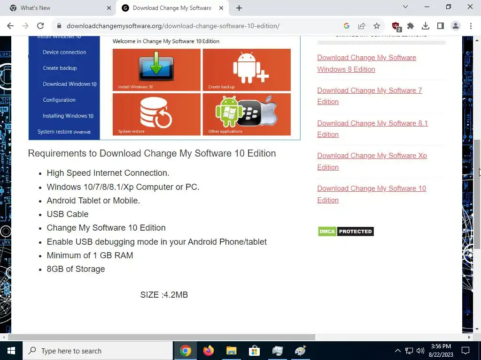This screenshot has height=360, width=481.
Task: Select Configuration in blue sidebar
Action: click(59, 100)
